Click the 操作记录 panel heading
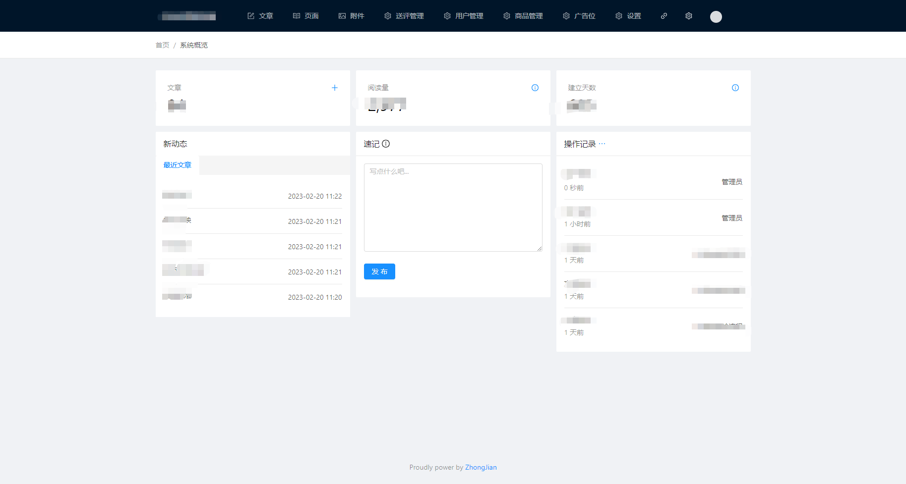 580,144
